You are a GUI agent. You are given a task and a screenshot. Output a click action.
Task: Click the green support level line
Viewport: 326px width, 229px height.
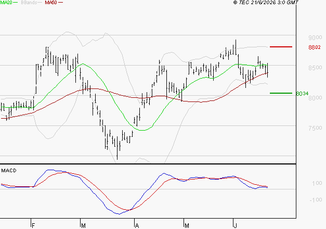pos(281,93)
